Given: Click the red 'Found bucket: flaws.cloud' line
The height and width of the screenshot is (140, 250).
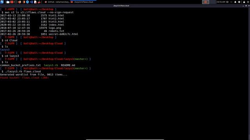Looking at the screenshot, I should tap(24, 78).
